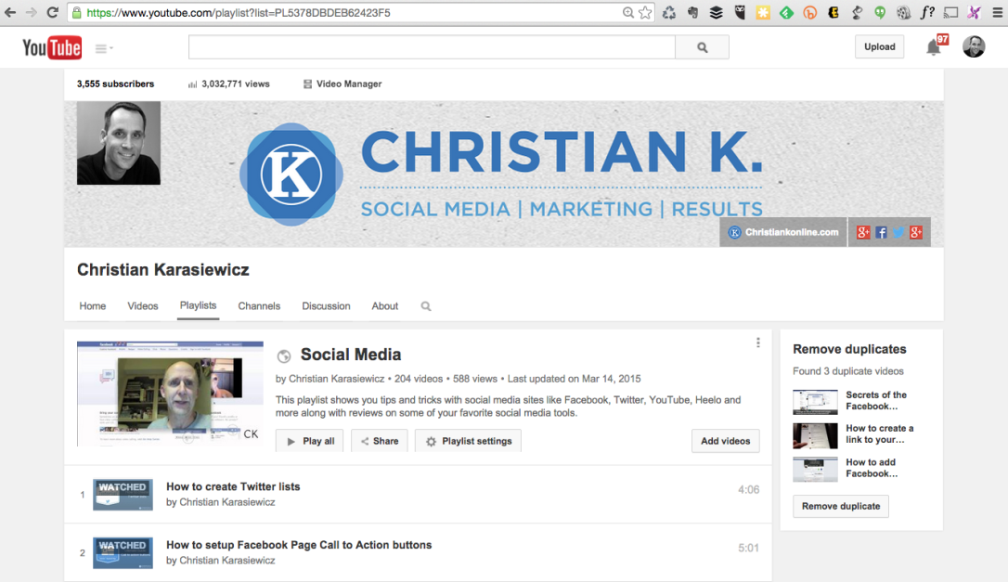The image size is (1008, 582).
Task: Select the Playlists tab
Action: 198,306
